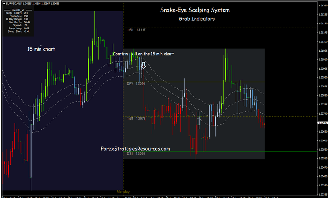Image resolution: width=328 pixels, height=198 pixels.
Task: Click the Next Bar In 00:46 row
Action: pos(19,22)
